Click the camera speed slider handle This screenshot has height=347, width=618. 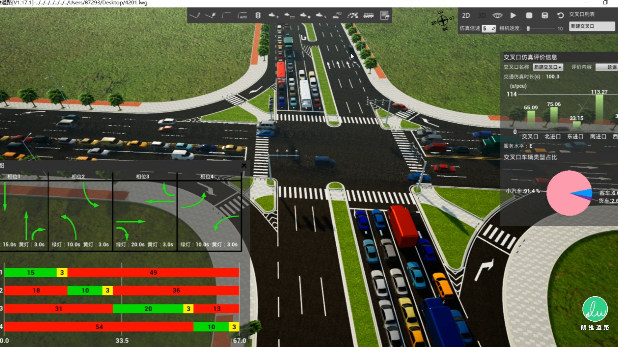pyautogui.click(x=528, y=28)
